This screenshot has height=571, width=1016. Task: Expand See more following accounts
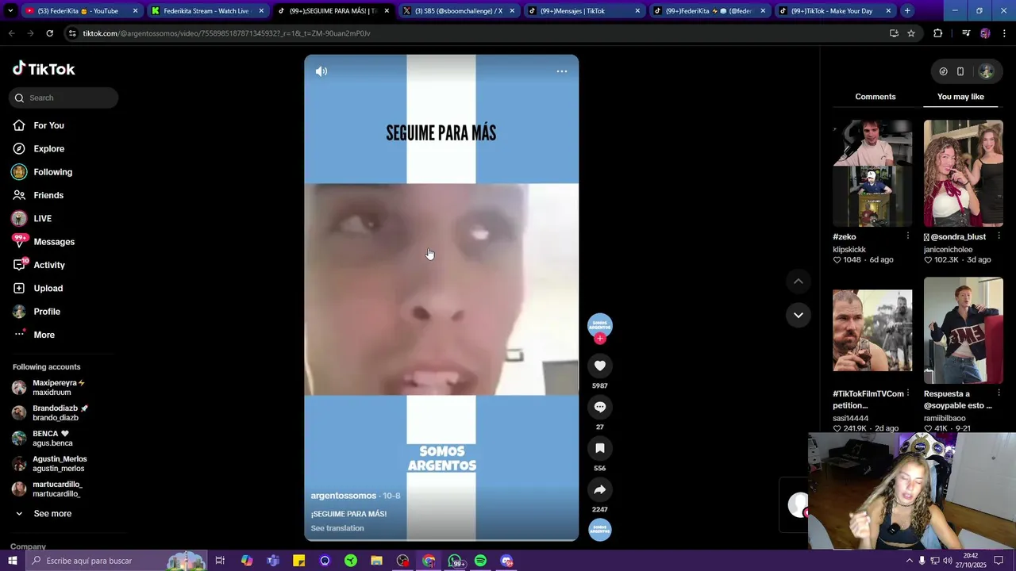(52, 514)
